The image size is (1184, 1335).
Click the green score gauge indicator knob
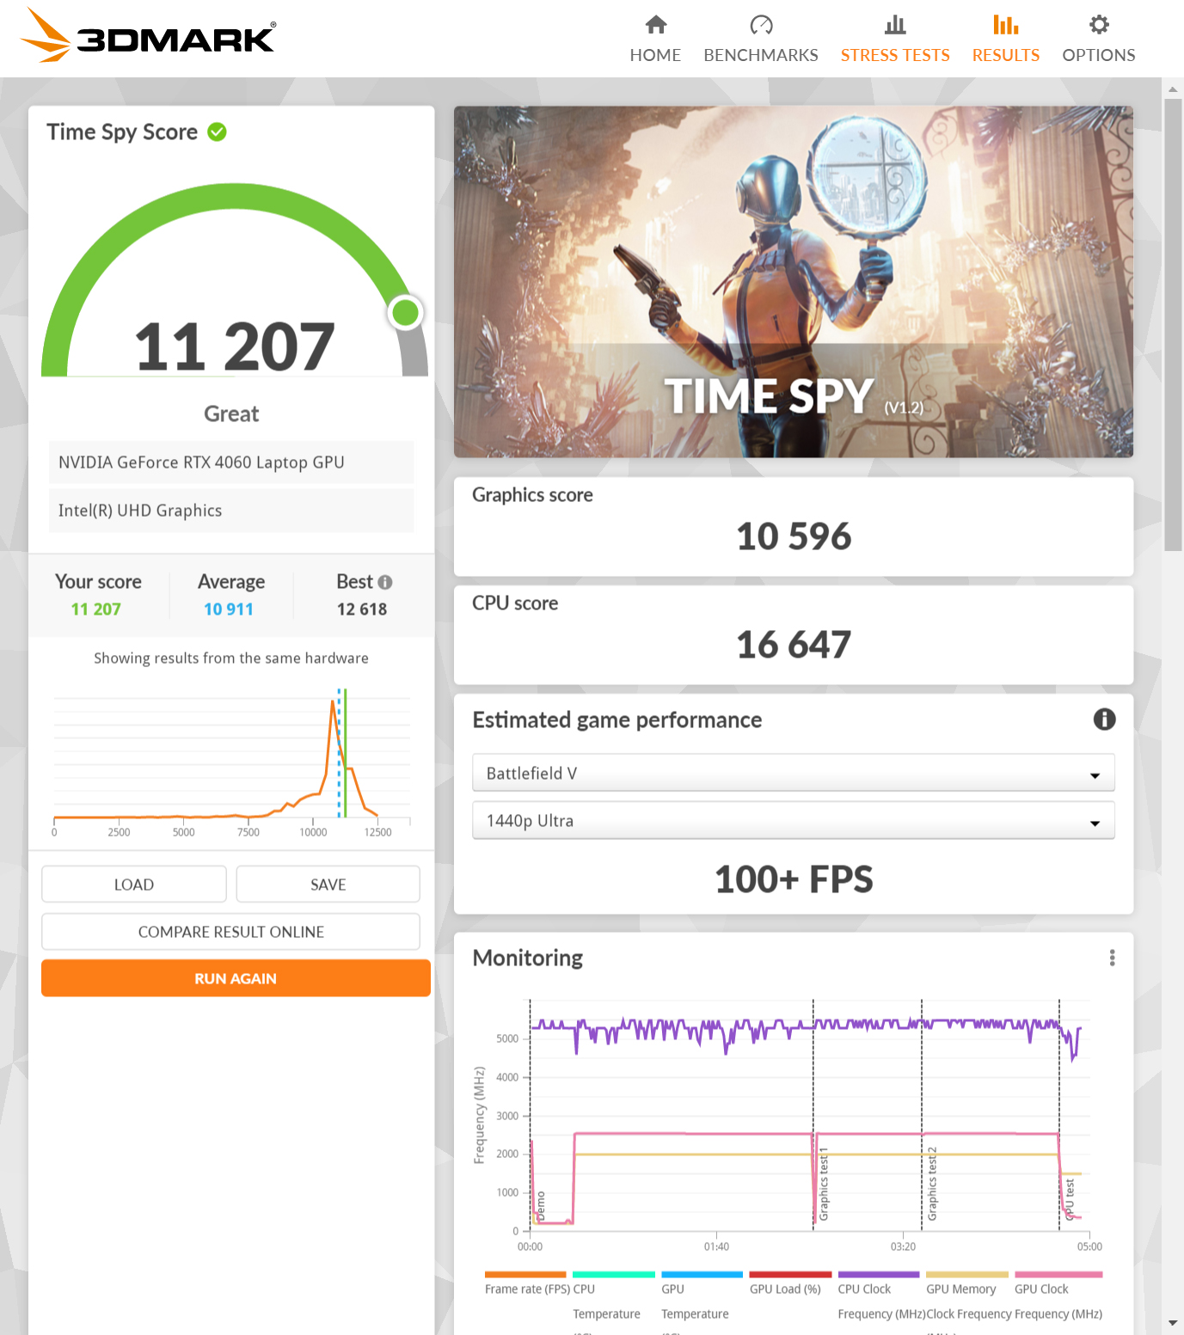(405, 312)
